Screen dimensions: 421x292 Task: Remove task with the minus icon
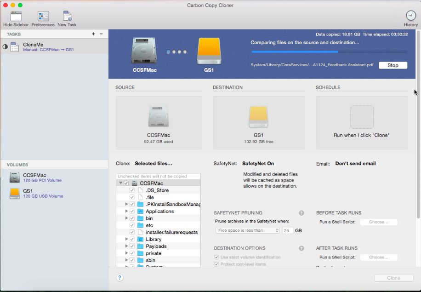[101, 34]
